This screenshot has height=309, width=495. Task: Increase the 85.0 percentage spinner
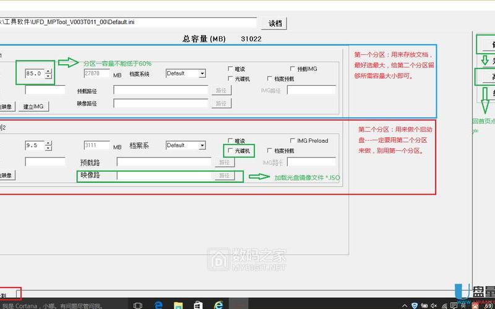48,71
